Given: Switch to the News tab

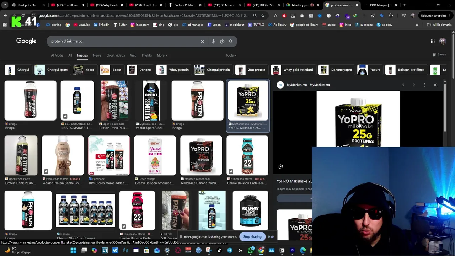Looking at the screenshot, I should pyautogui.click(x=97, y=55).
